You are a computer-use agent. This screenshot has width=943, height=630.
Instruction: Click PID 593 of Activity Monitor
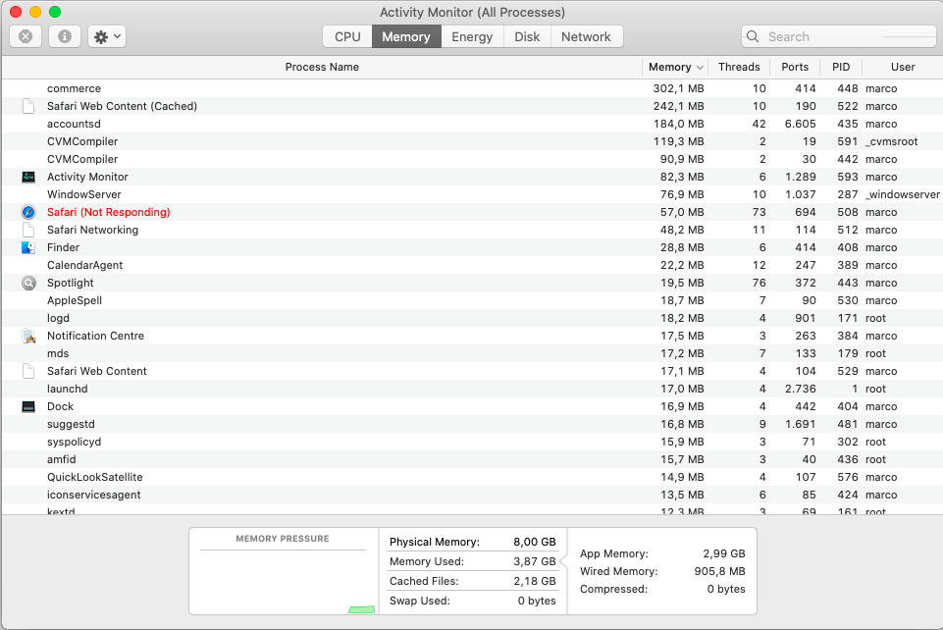tap(848, 177)
